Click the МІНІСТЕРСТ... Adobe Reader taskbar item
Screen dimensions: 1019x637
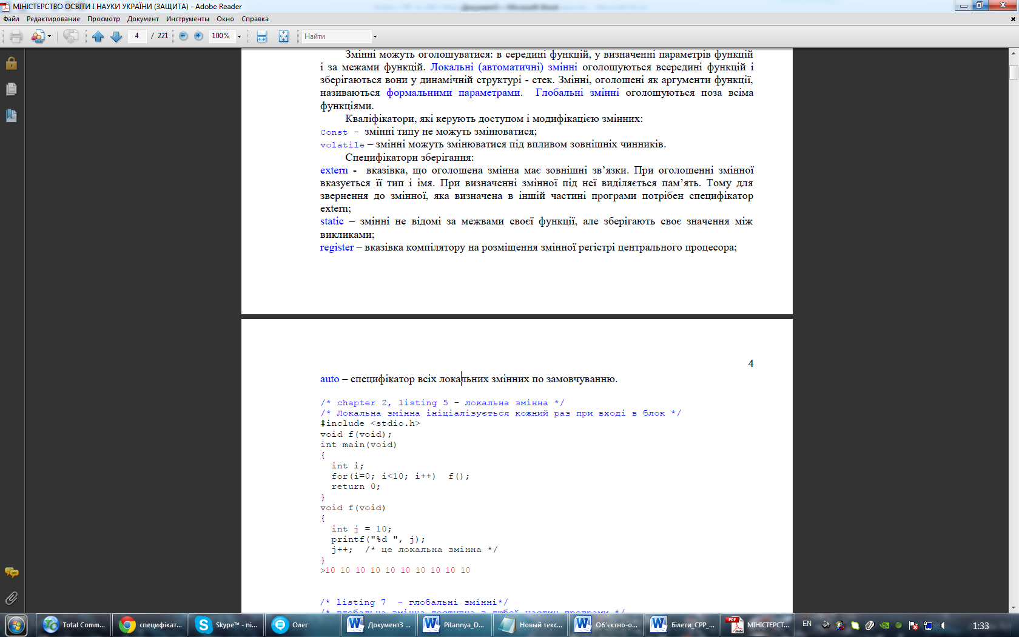point(758,625)
